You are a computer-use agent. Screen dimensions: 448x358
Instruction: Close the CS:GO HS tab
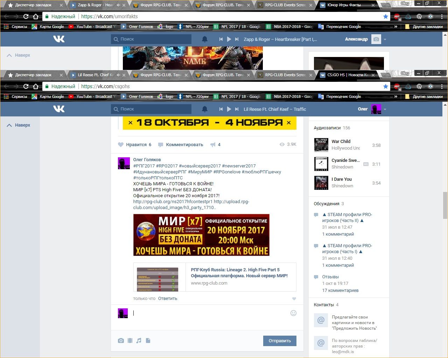tap(373, 75)
